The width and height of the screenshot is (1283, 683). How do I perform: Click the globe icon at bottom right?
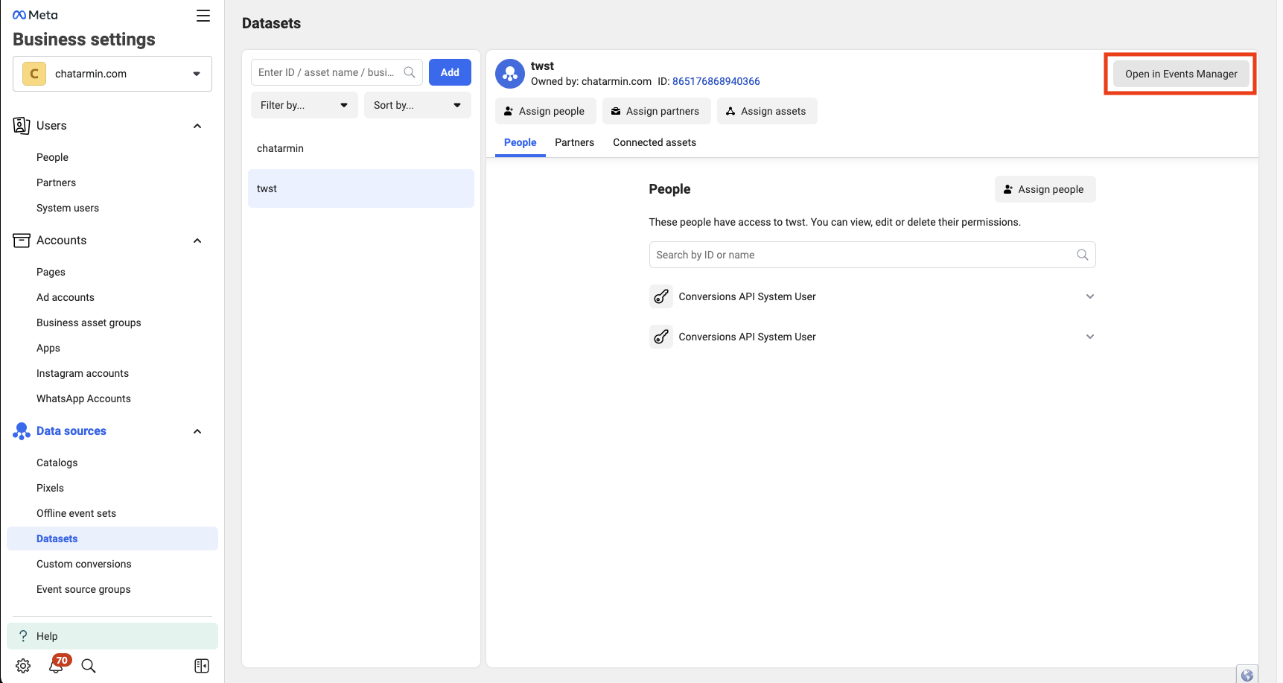tap(1247, 675)
